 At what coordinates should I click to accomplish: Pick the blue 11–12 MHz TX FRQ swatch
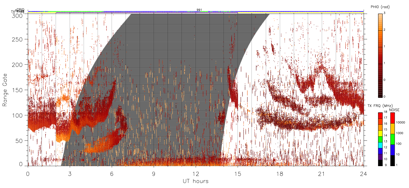click(380, 151)
